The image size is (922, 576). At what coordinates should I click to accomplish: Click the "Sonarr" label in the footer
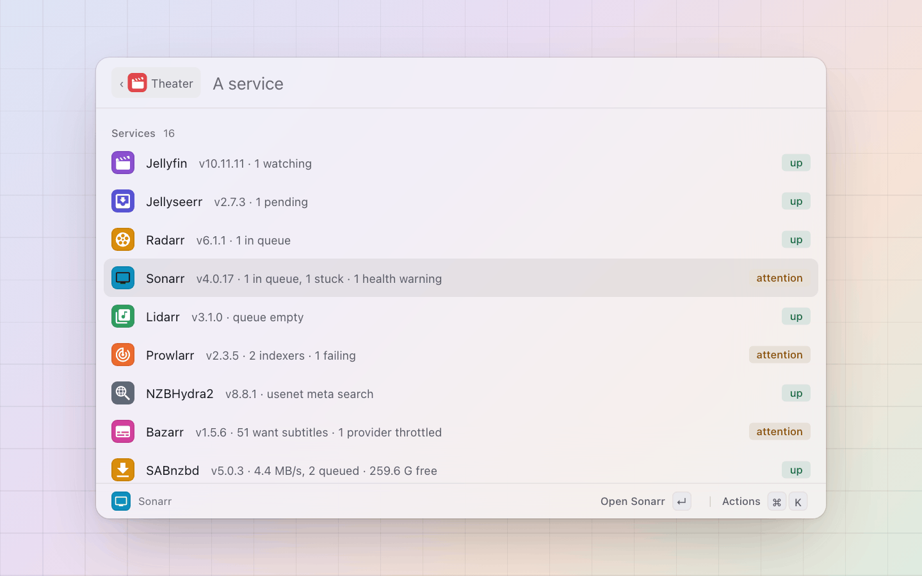155,502
